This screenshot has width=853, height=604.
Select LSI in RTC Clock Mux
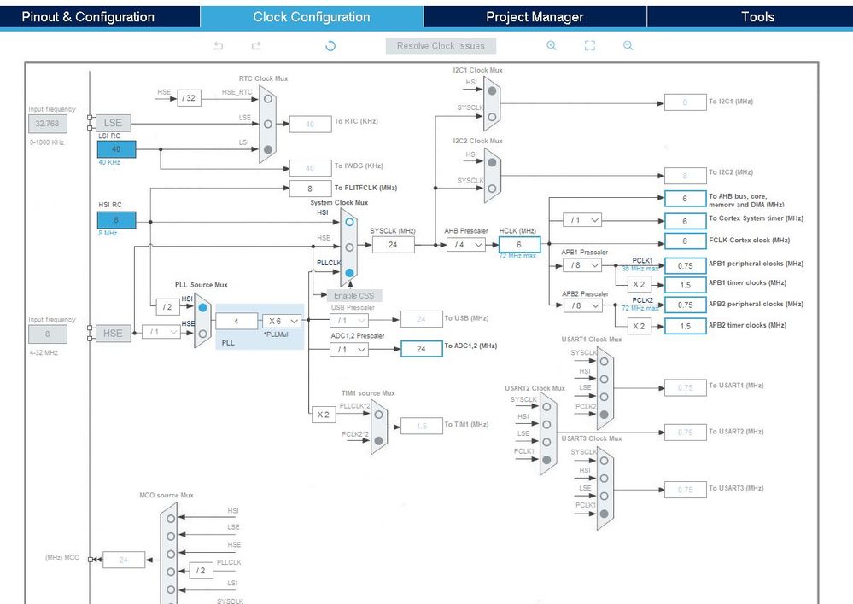tap(268, 149)
